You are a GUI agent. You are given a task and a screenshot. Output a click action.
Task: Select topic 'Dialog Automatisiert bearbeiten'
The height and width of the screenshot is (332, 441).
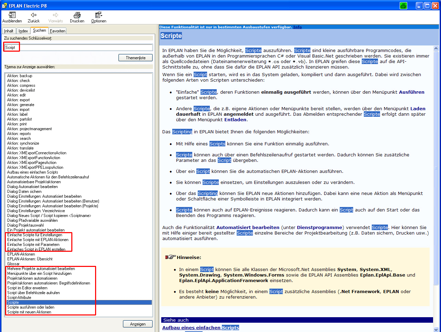[32, 187]
